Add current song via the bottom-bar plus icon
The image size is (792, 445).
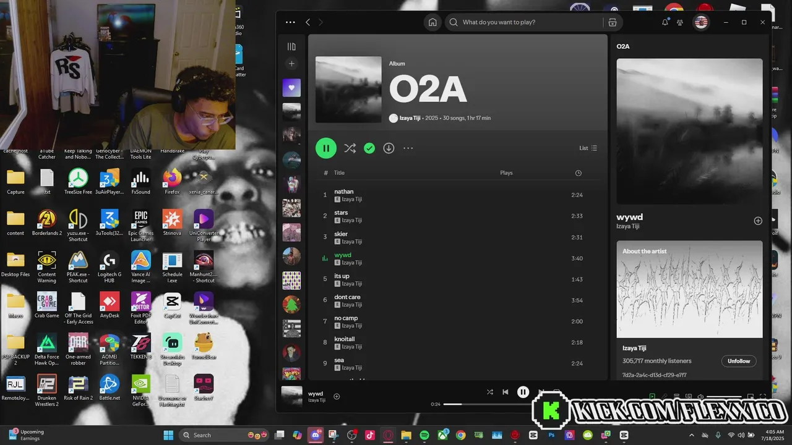337,397
